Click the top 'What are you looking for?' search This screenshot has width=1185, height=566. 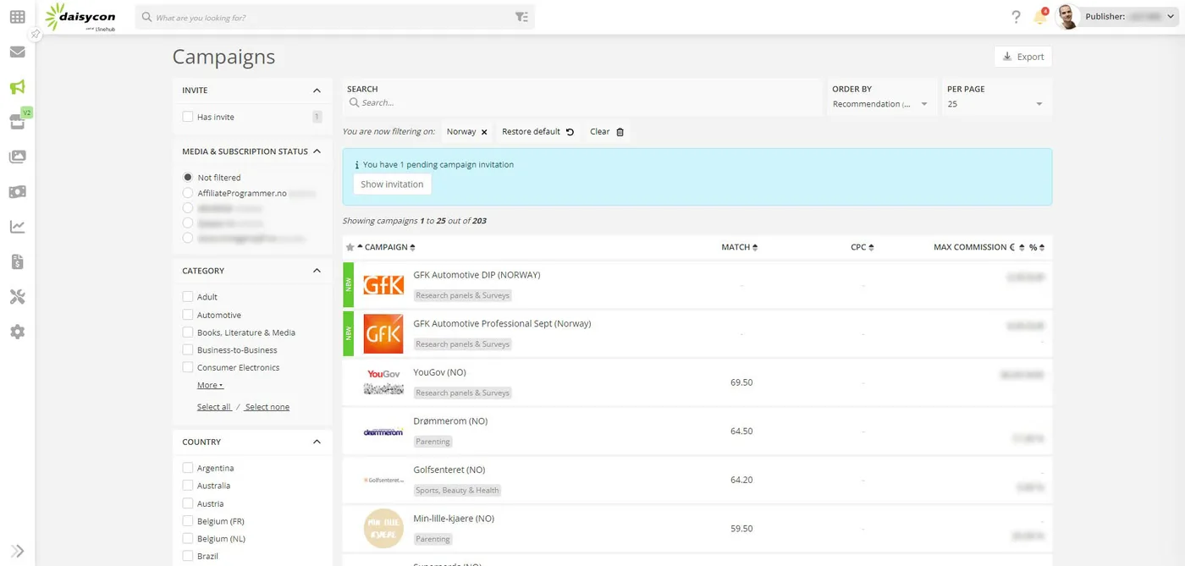[334, 17]
